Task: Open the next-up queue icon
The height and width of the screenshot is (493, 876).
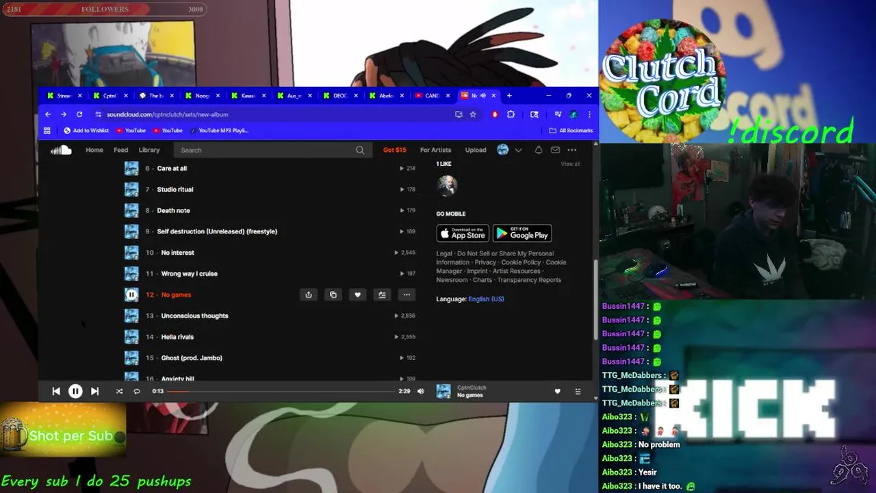Action: [578, 391]
